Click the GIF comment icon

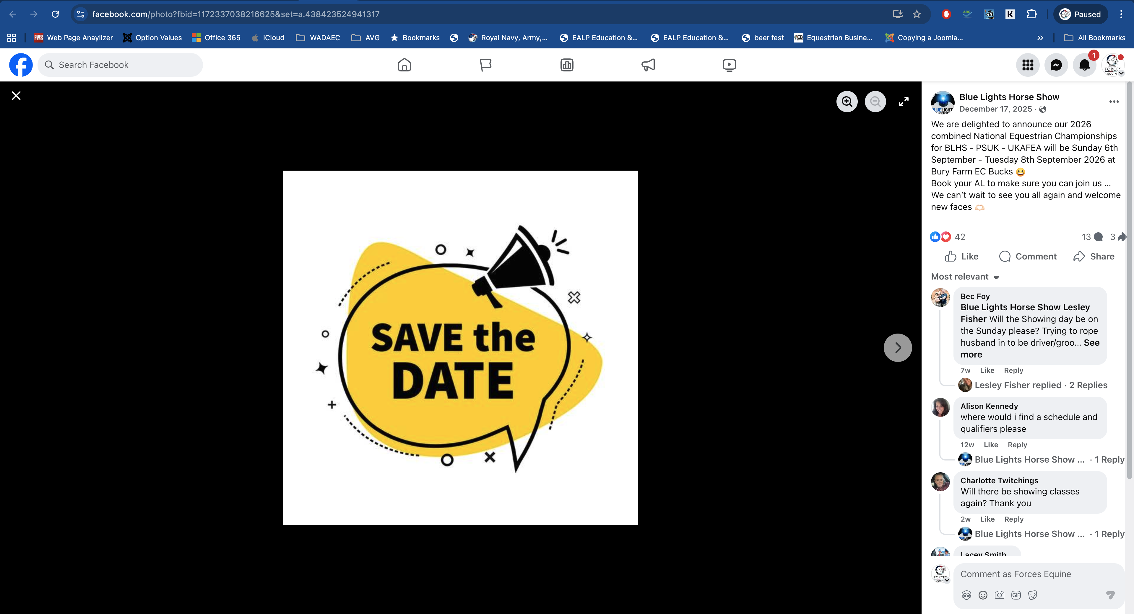pyautogui.click(x=1016, y=595)
